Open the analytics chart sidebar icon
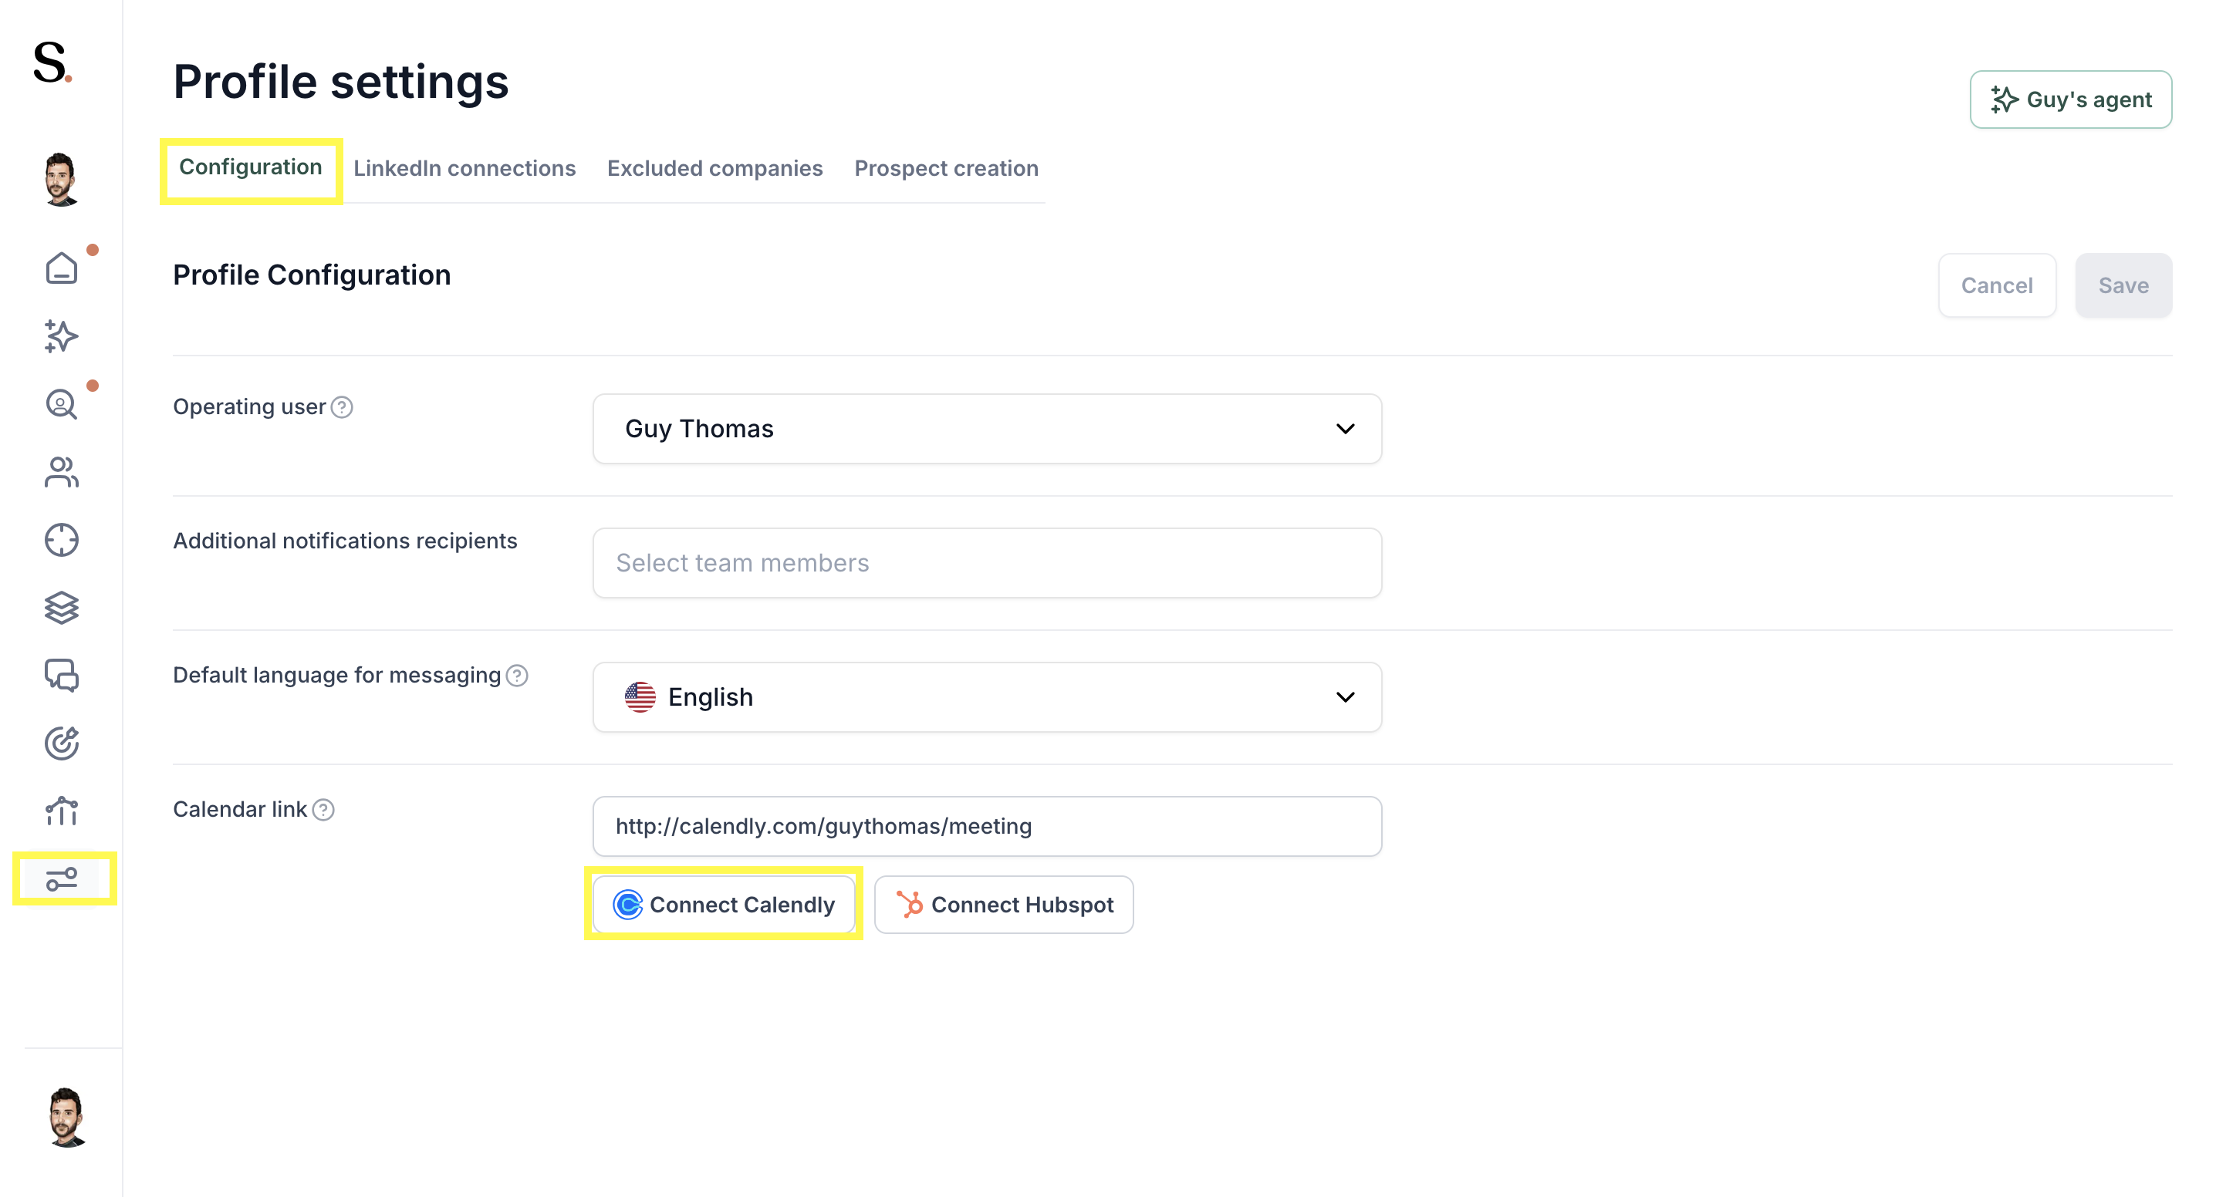This screenshot has width=2216, height=1197. 61,811
